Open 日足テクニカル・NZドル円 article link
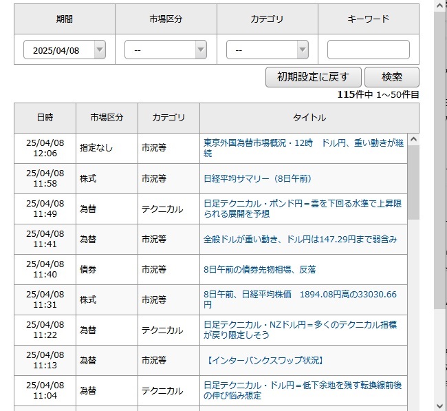The height and width of the screenshot is (411, 447). tap(300, 330)
